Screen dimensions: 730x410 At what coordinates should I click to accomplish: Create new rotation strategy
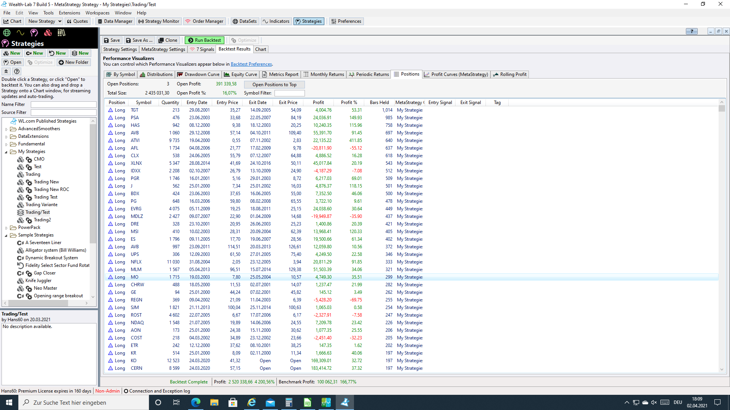(x=57, y=53)
